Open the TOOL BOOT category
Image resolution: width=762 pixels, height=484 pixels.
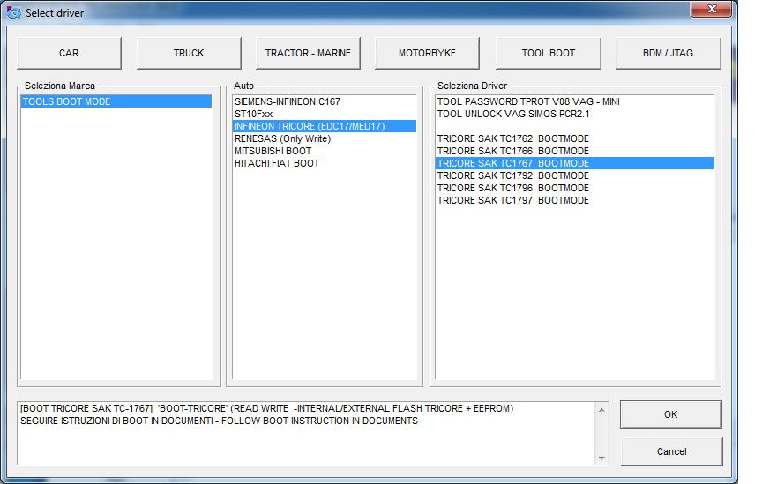click(549, 53)
